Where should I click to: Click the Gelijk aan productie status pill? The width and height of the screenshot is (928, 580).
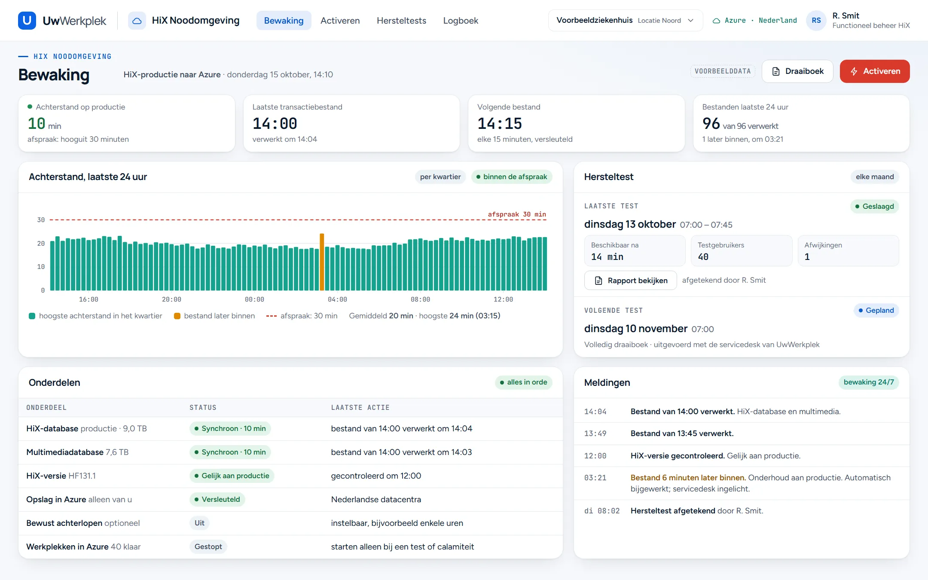pyautogui.click(x=232, y=476)
